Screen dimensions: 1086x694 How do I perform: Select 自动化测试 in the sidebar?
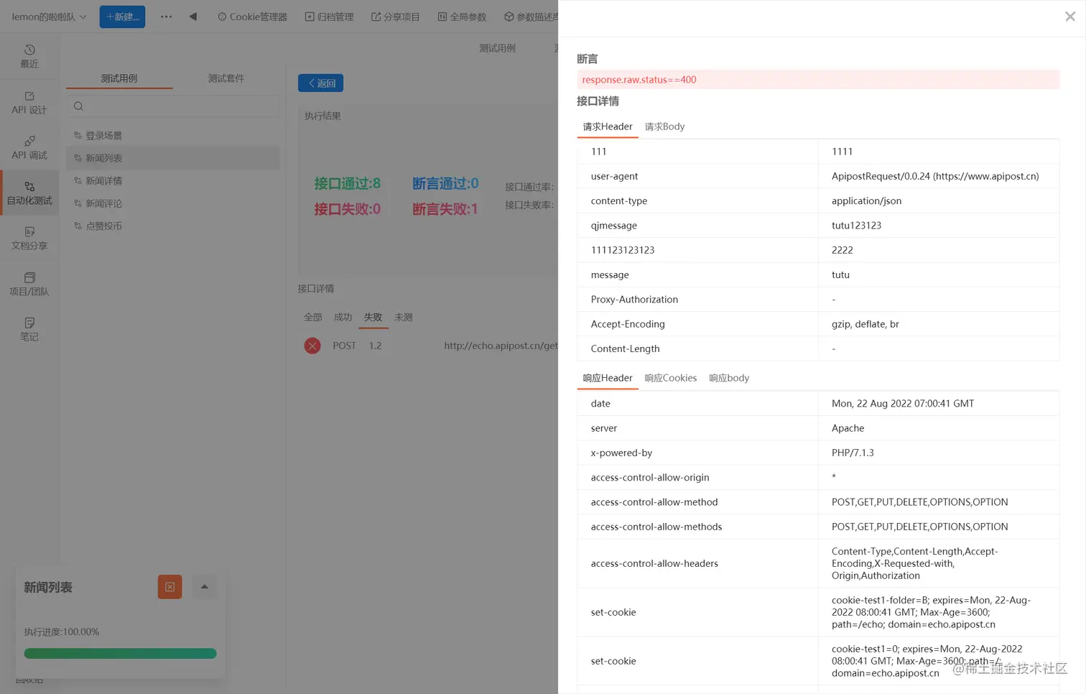coord(29,193)
